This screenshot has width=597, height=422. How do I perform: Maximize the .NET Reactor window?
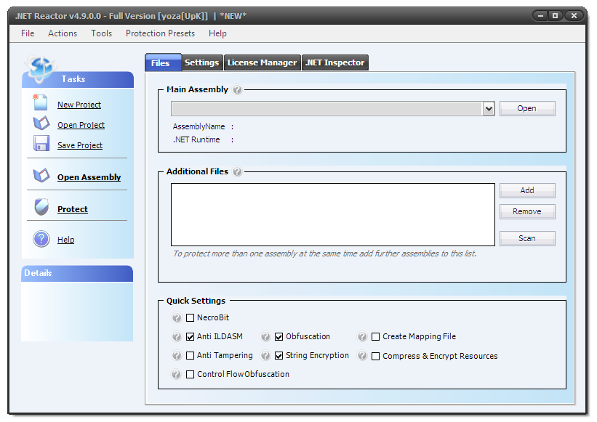click(556, 15)
